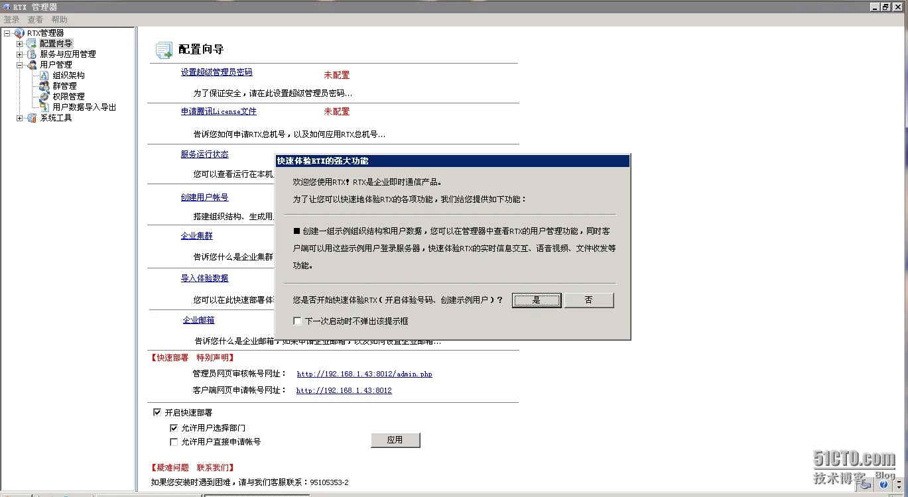
Task: Select the 系统工具 node icon
Action: (31, 117)
